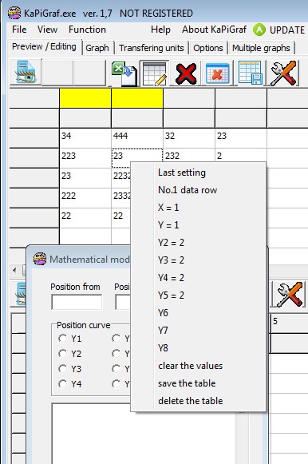Click the first yellow header cell
Screen dimensions: 308x464
[x=85, y=98]
